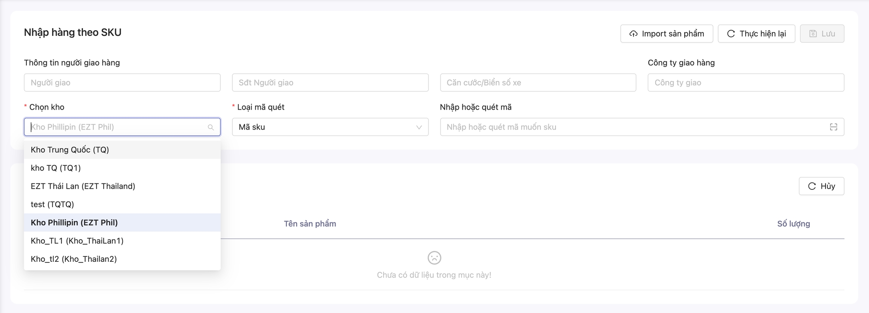Focus the Sđt Người giao field

click(330, 82)
